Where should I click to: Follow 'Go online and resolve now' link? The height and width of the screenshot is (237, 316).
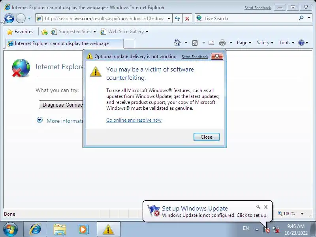(x=134, y=120)
